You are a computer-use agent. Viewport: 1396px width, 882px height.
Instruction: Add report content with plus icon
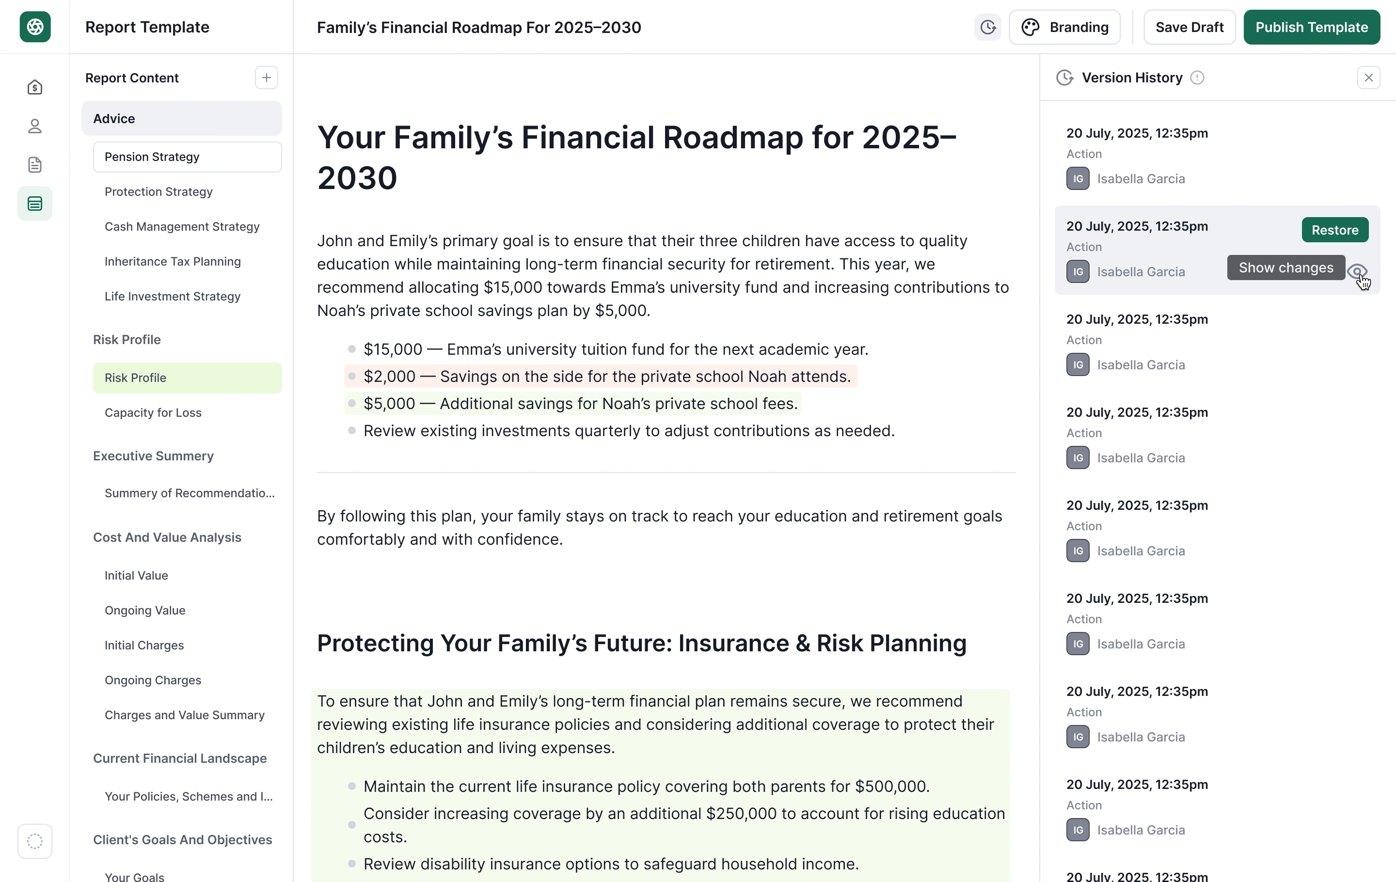pyautogui.click(x=267, y=78)
